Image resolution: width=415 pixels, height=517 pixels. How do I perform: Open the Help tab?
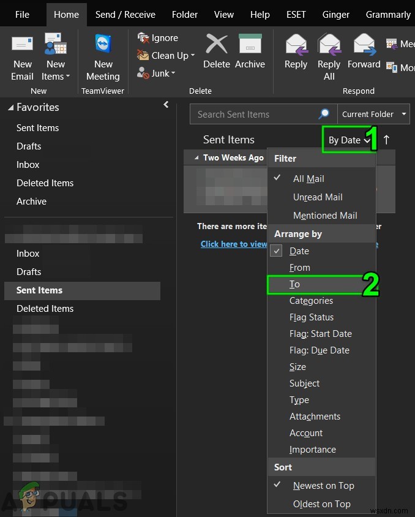(x=260, y=15)
